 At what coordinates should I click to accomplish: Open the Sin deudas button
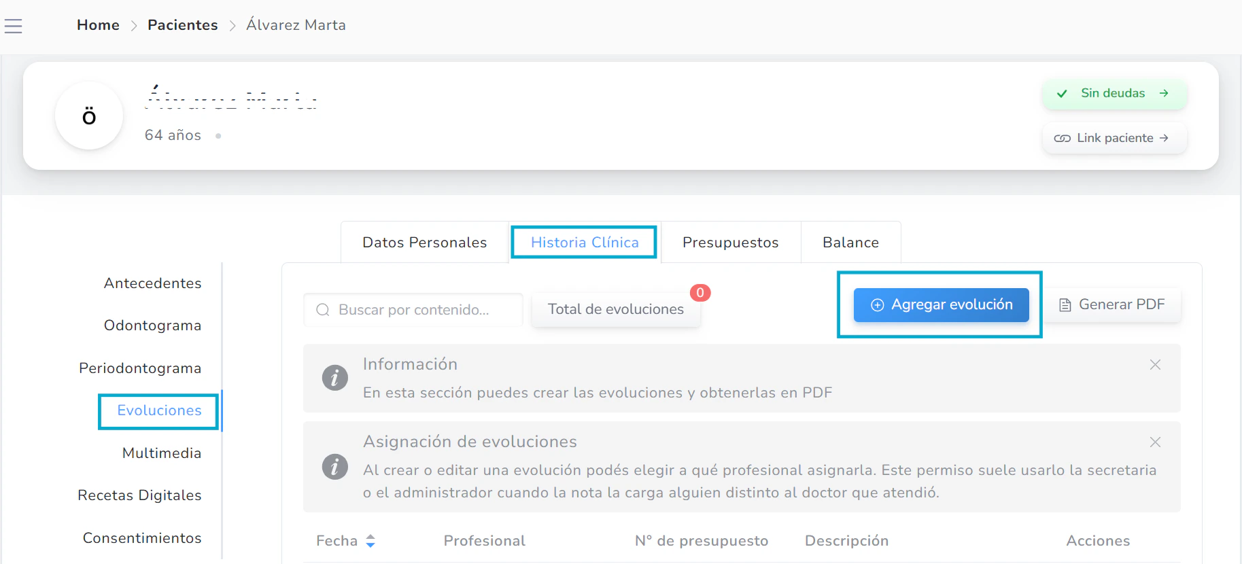coord(1115,93)
